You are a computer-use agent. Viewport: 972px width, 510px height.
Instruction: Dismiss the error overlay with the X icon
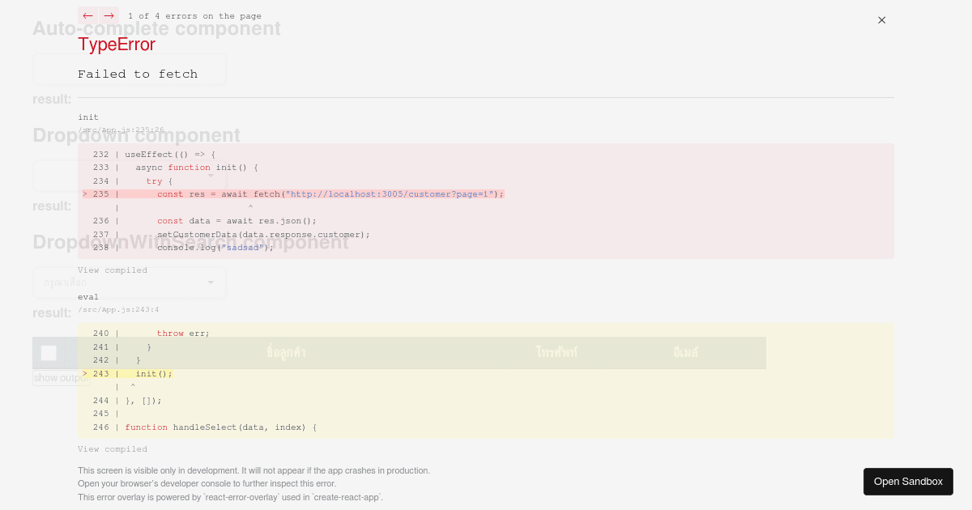point(881,20)
